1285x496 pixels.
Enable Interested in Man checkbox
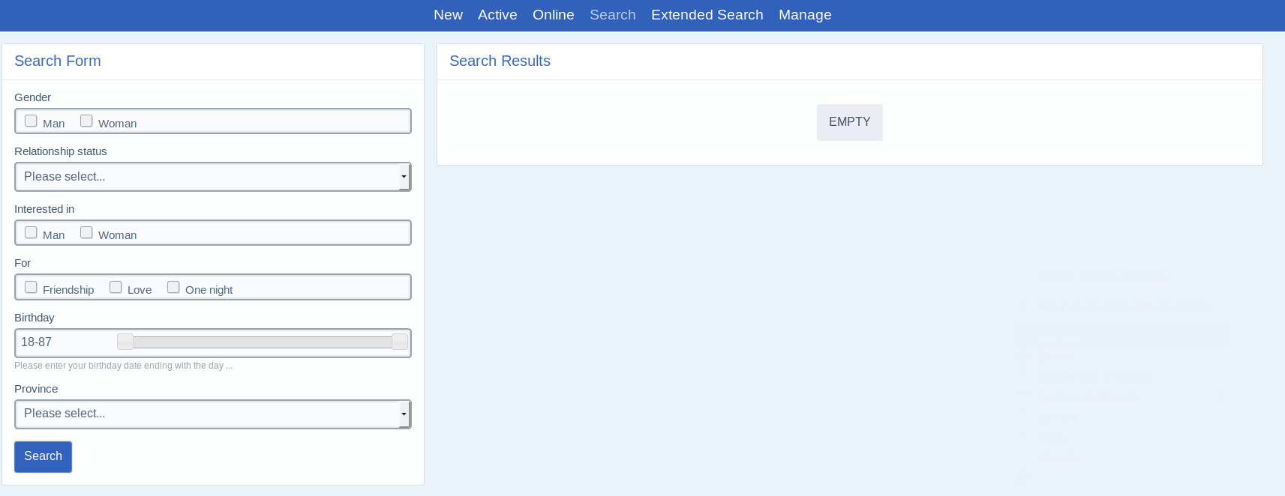click(x=31, y=232)
